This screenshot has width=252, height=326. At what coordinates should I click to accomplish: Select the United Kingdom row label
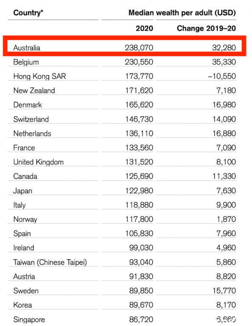39,162
